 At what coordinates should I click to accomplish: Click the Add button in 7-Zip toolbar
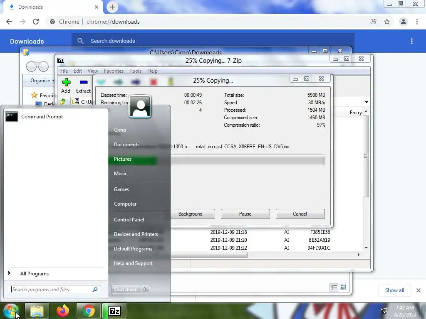tap(66, 86)
